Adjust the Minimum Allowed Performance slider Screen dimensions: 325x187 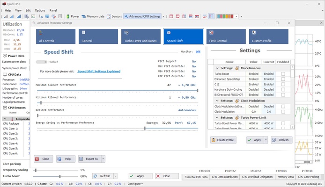coord(41,102)
